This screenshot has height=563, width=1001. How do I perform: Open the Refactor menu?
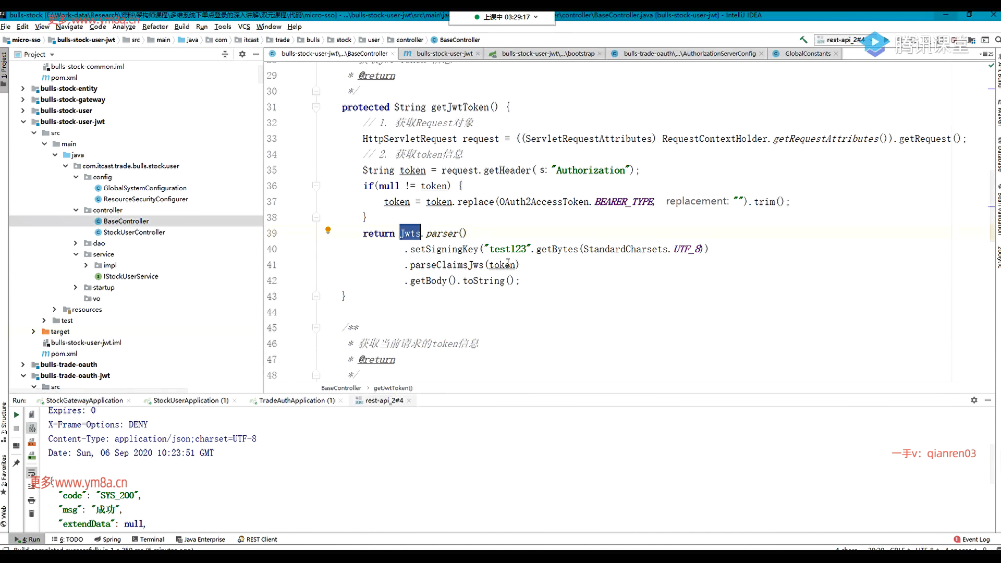click(x=155, y=27)
